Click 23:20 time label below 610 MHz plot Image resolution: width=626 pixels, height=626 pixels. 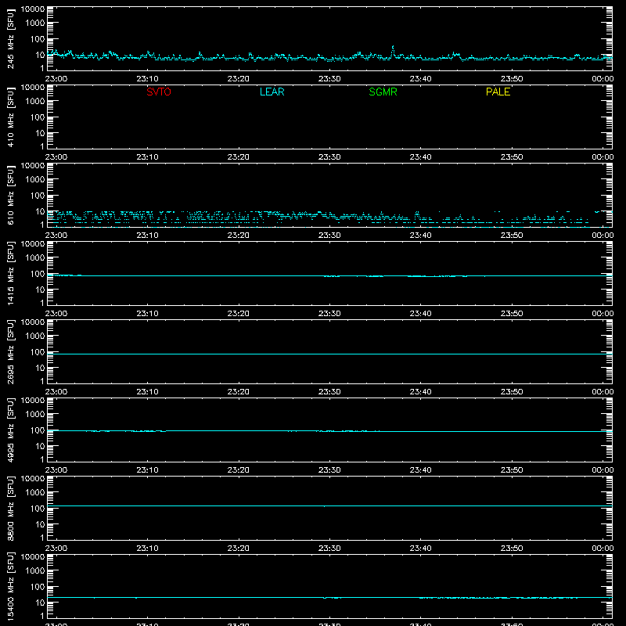[x=239, y=236]
